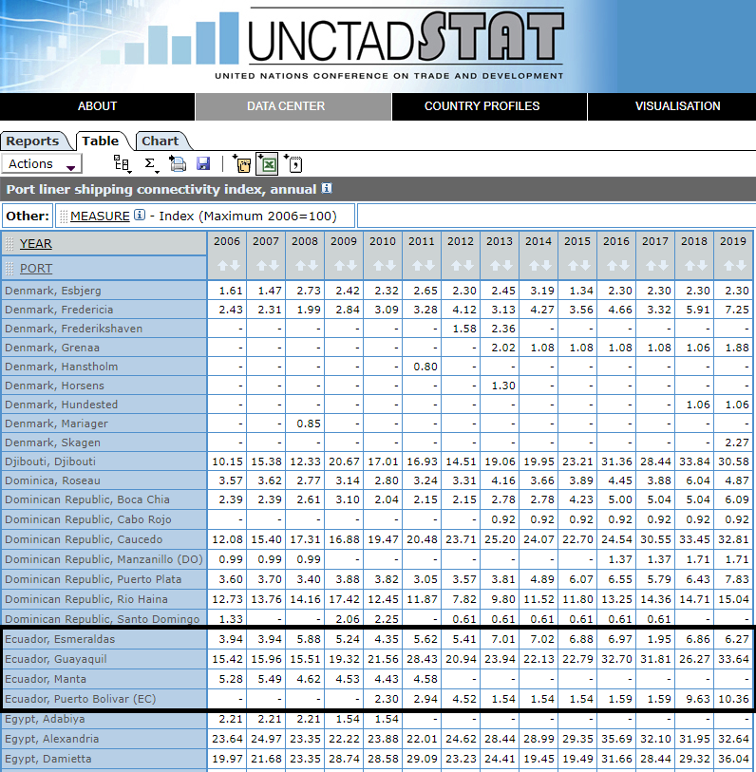The width and height of the screenshot is (756, 772).
Task: Go to the Visualisation section
Action: 677,106
